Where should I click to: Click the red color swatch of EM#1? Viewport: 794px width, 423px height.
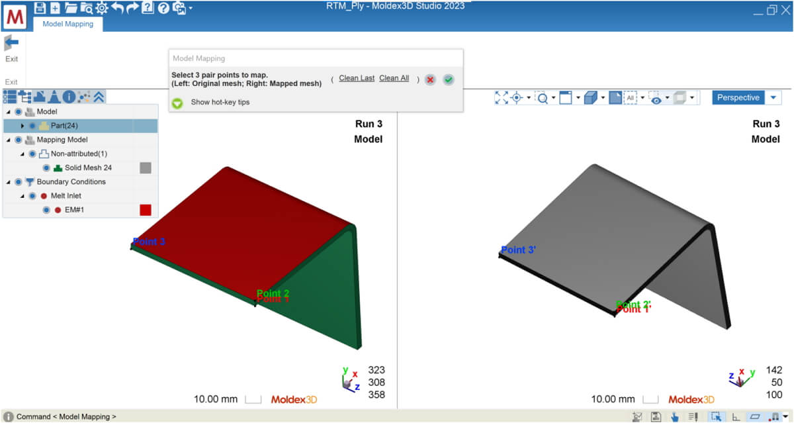146,210
